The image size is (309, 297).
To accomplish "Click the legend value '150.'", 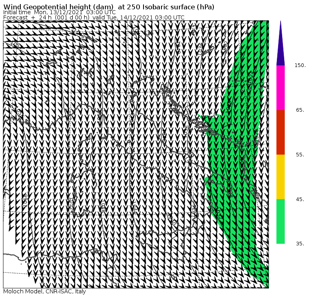I will 300,65.
